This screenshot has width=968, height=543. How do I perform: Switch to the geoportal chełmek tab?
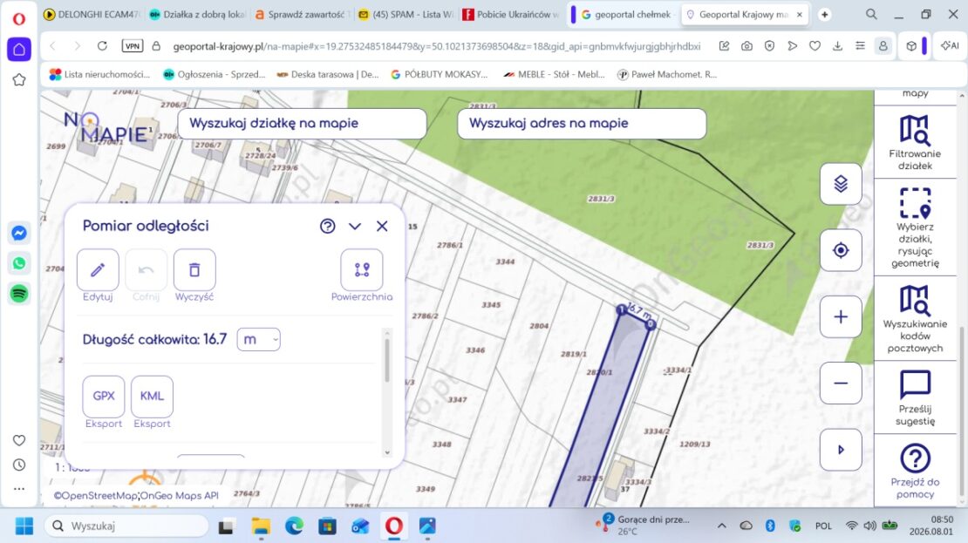coord(626,14)
